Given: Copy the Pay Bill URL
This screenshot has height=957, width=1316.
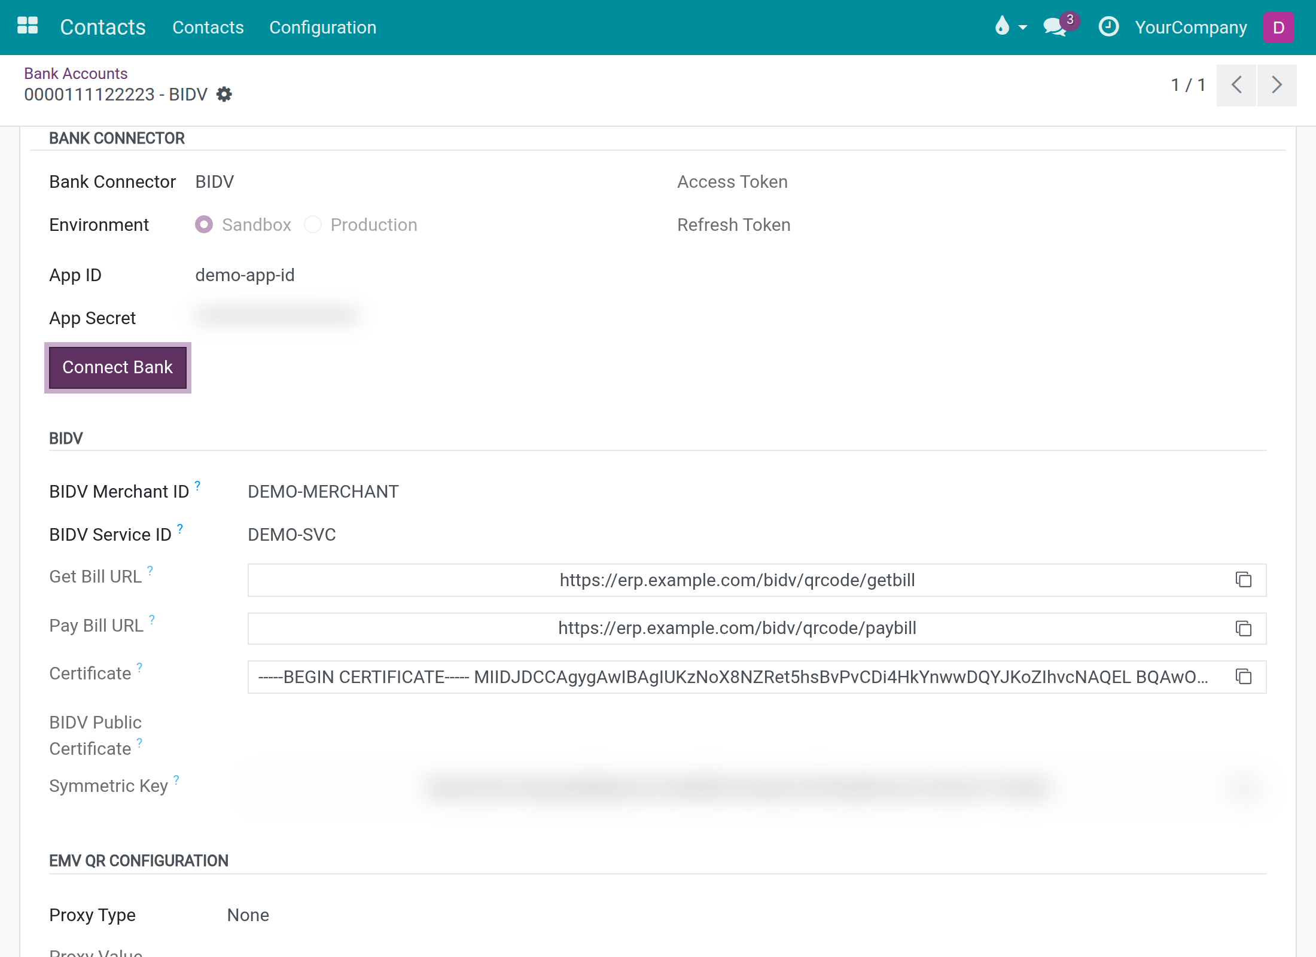Looking at the screenshot, I should point(1244,628).
